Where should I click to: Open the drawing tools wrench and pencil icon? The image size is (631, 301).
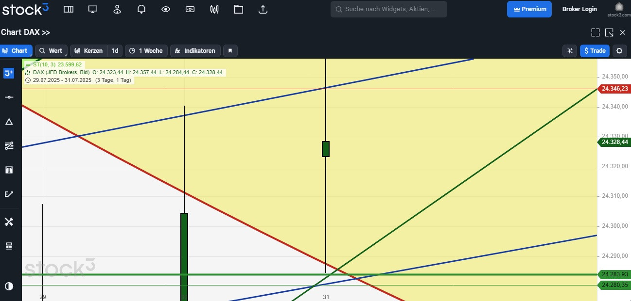[x=9, y=222]
